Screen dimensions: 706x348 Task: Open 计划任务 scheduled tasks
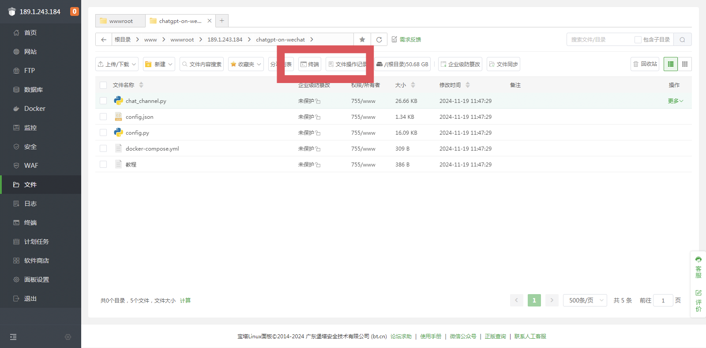click(x=36, y=242)
